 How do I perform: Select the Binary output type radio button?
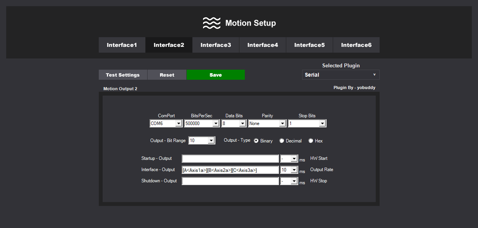256,141
